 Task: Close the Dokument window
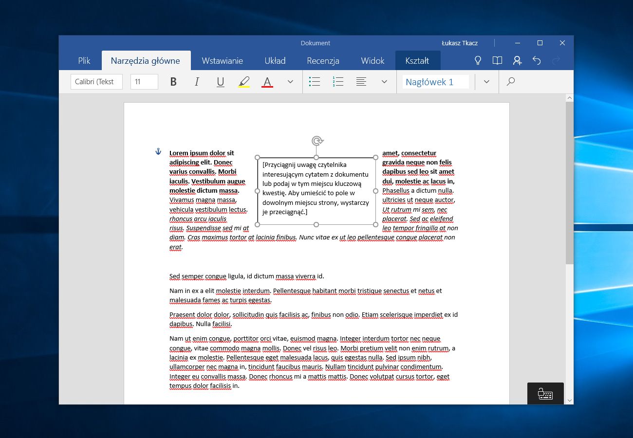point(562,43)
